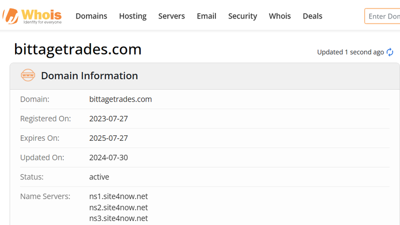Open the Security menu
Image resolution: width=400 pixels, height=225 pixels.
tap(242, 16)
